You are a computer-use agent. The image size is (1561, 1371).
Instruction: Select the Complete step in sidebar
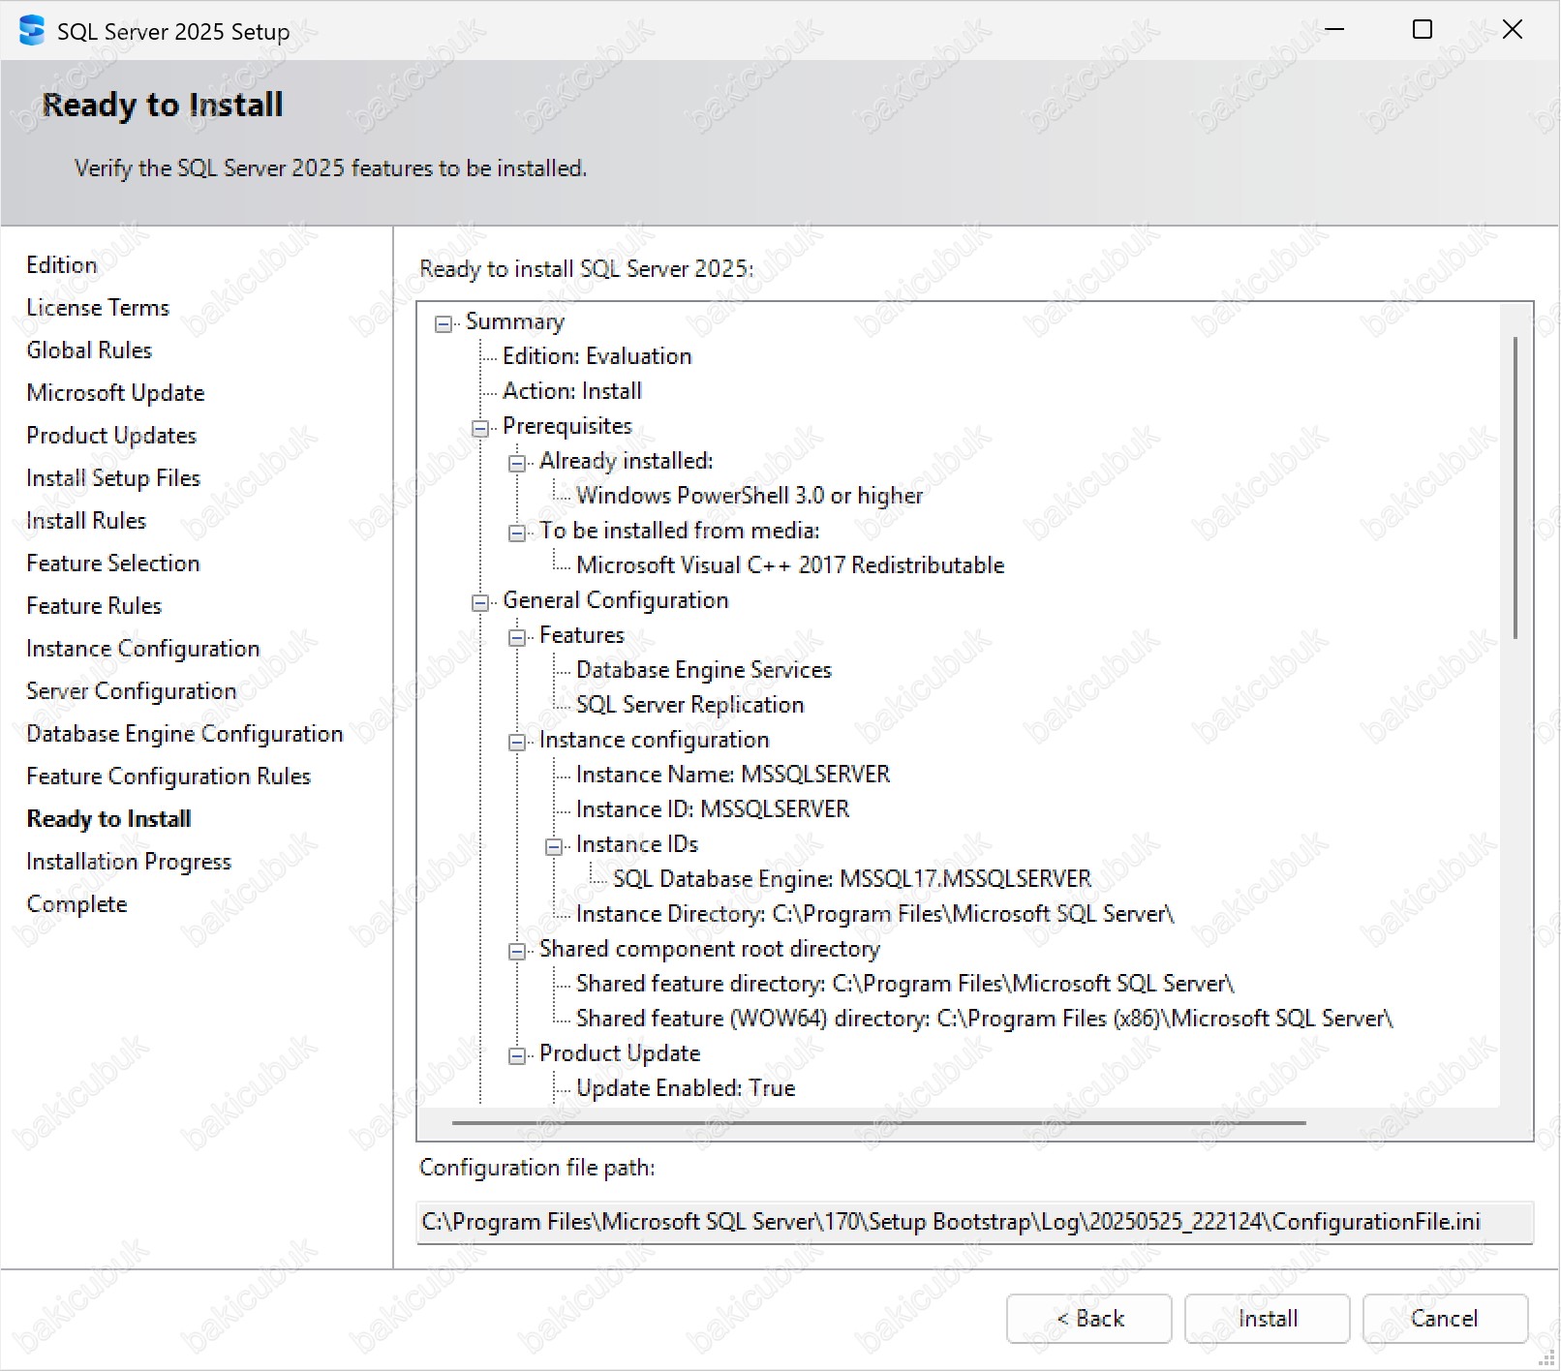tap(77, 904)
